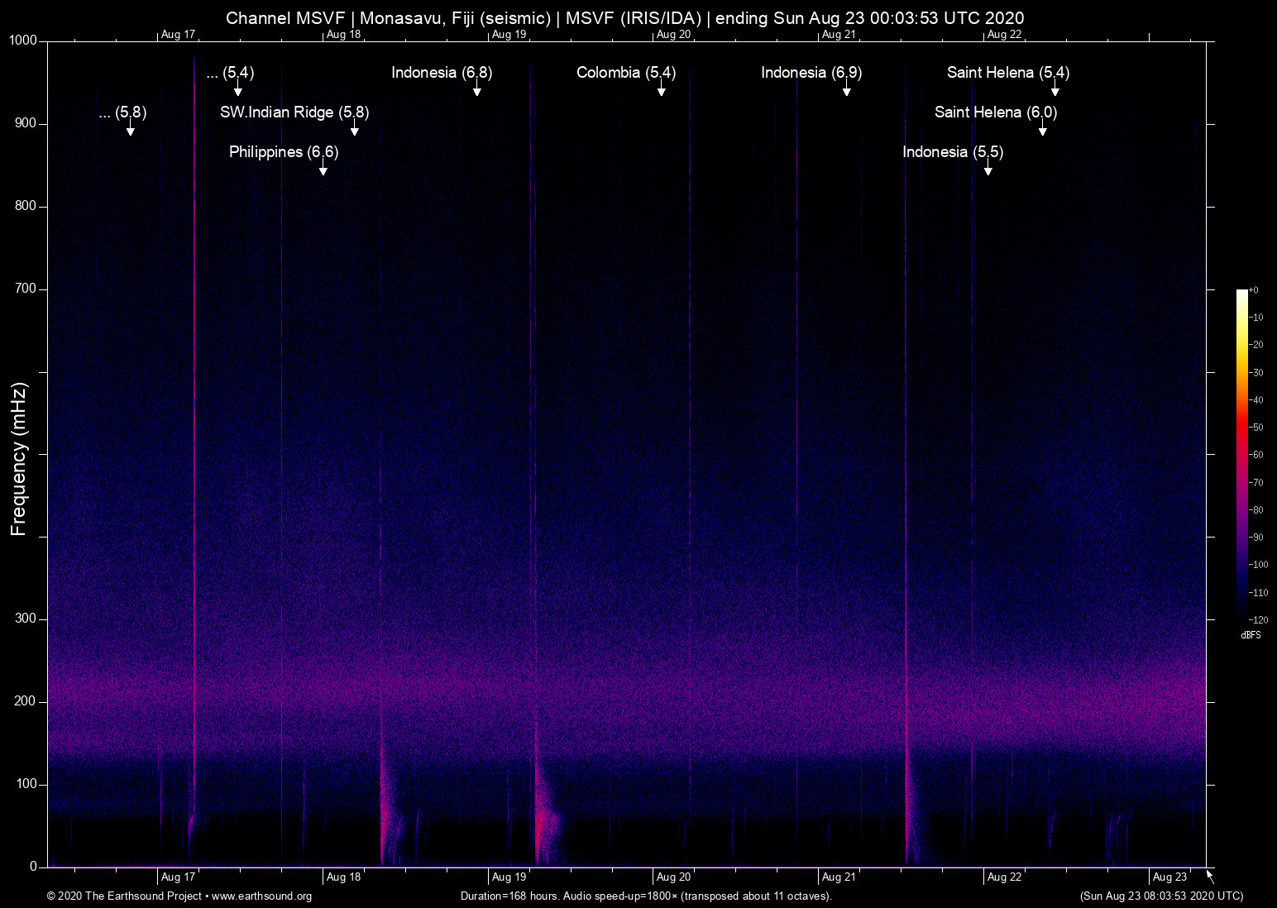Click the Sun Aug 23 timestamp text
Viewport: 1277px width, 908px height.
(1160, 896)
